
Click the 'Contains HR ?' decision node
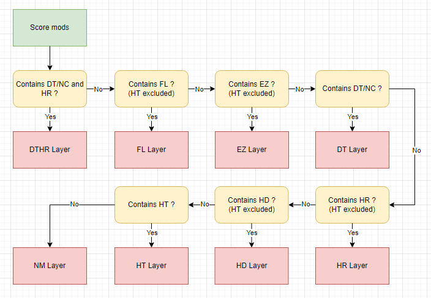click(x=352, y=205)
